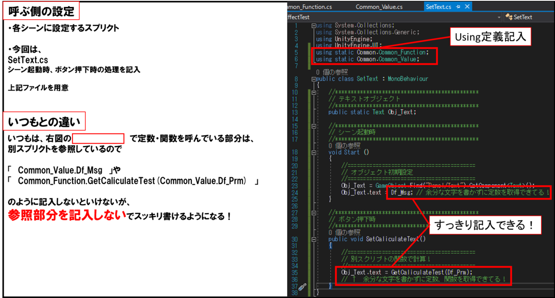Click "Obj_Text.text = GetCaliculateTest(Df_Prm);" line
555x298 pixels.
[x=407, y=272]
